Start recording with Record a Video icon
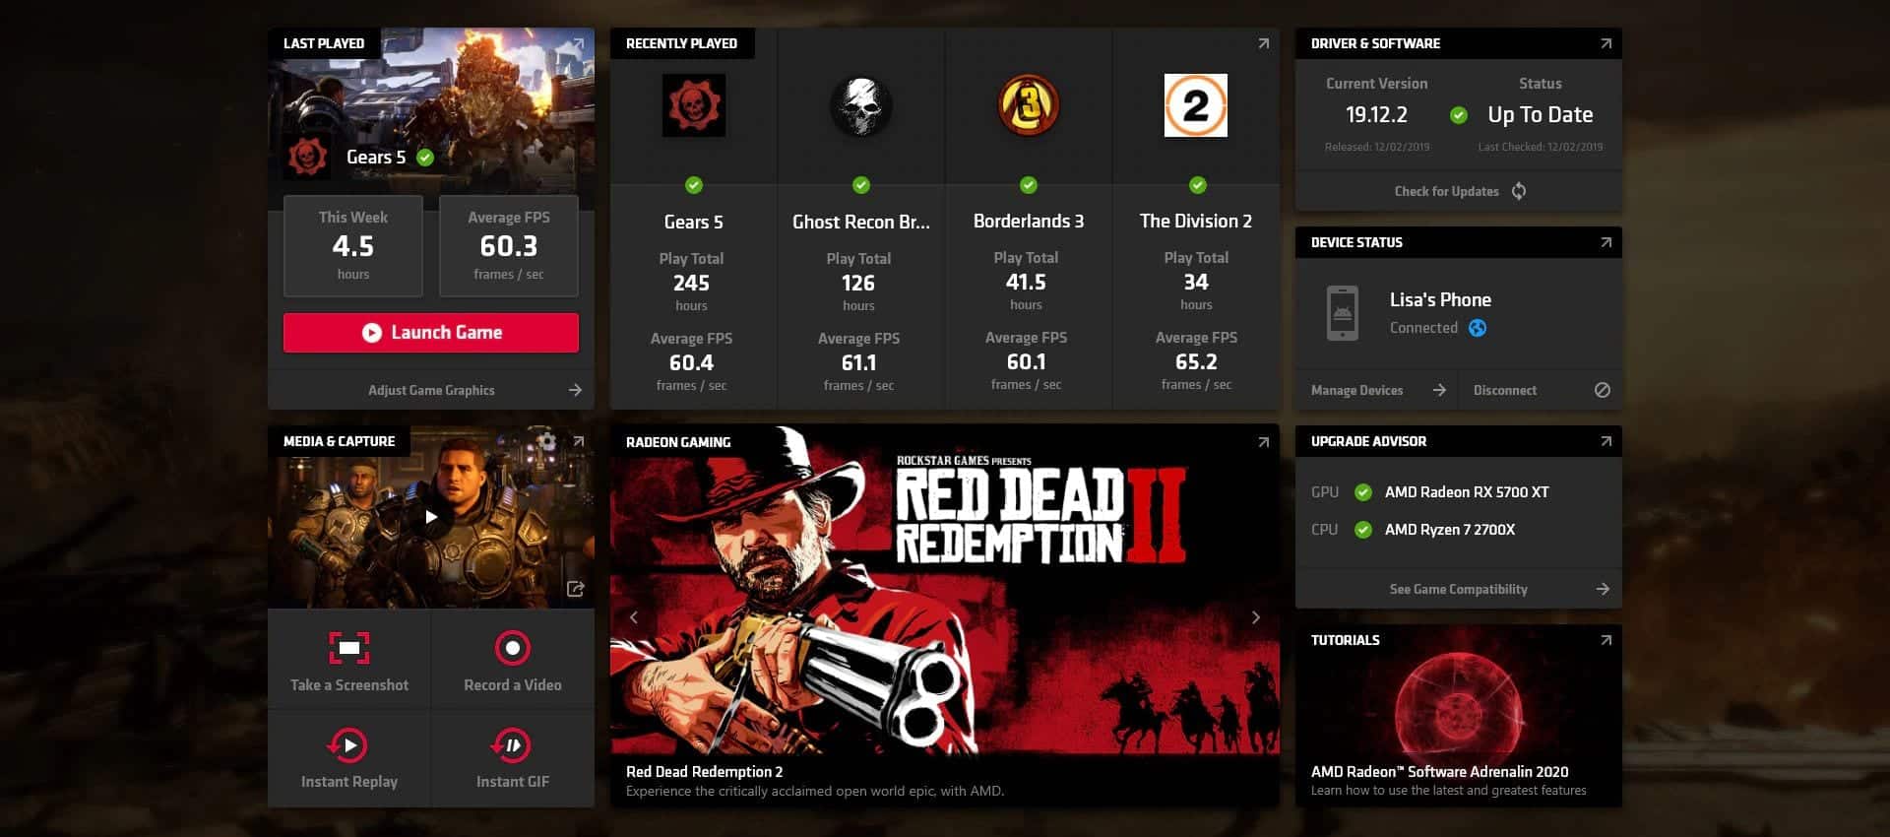Image resolution: width=1890 pixels, height=837 pixels. coord(512,648)
